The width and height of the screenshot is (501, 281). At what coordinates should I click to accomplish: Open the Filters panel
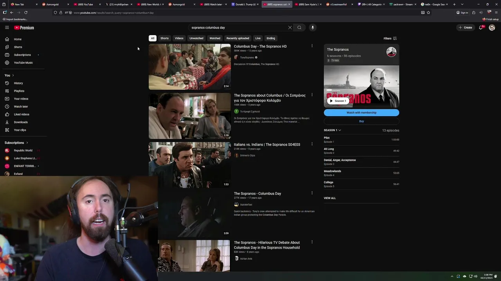pyautogui.click(x=390, y=39)
